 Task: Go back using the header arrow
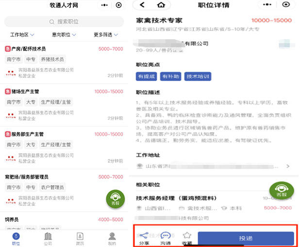point(142,5)
